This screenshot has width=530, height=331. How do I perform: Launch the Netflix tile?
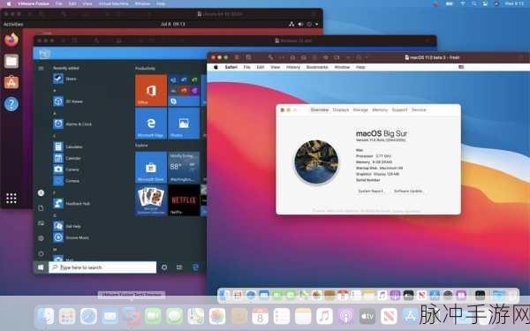184,200
